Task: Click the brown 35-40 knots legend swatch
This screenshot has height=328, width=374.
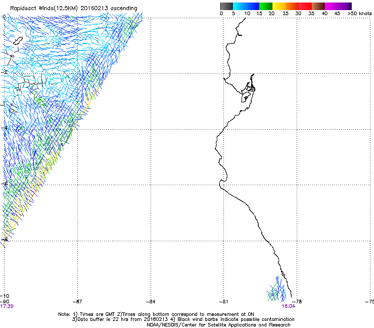Action: click(x=318, y=6)
